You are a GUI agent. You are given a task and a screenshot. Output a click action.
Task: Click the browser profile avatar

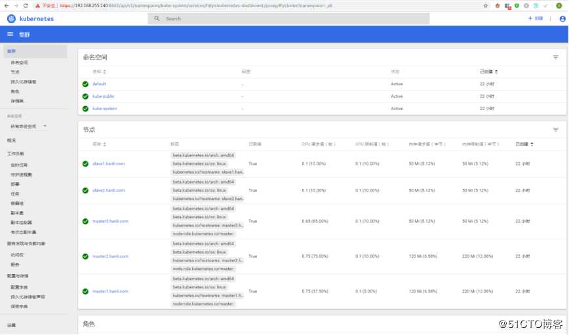coord(559,6)
